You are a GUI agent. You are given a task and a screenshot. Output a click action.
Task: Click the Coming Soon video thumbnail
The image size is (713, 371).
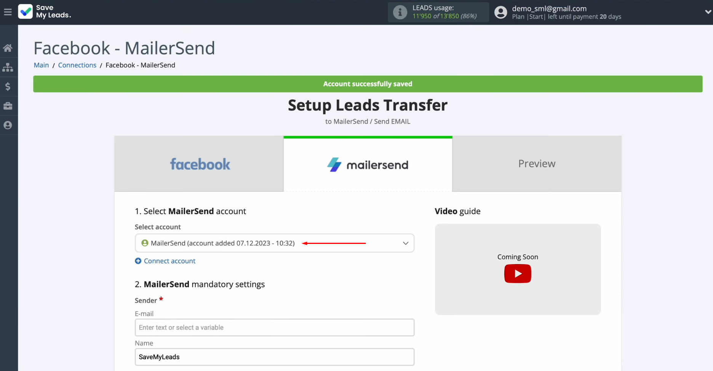tap(518, 269)
